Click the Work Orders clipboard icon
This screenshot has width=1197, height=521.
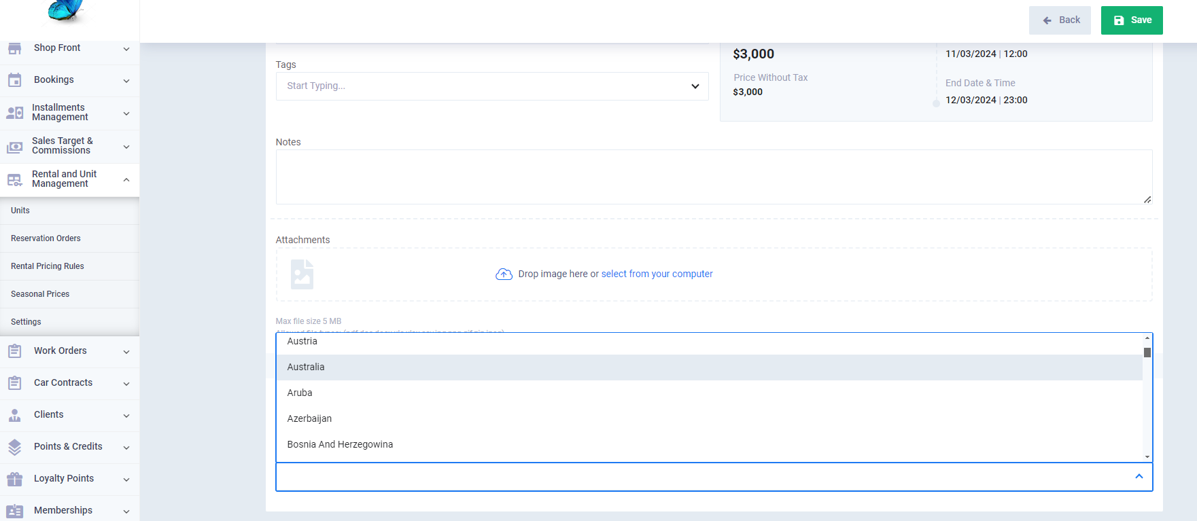point(14,351)
